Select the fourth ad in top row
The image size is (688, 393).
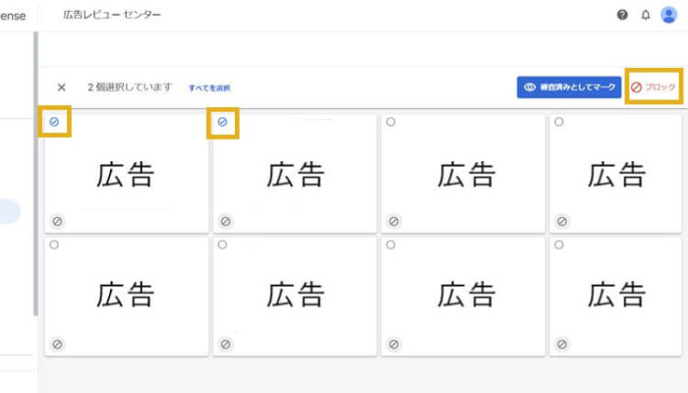(558, 122)
